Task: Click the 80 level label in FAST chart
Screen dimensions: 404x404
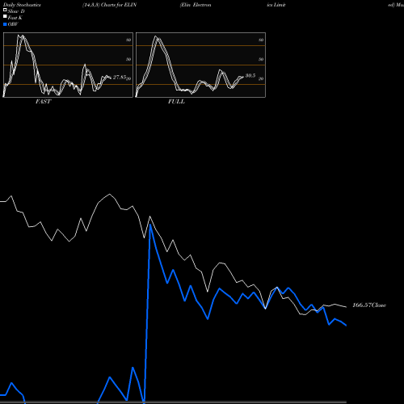Action: (128, 40)
